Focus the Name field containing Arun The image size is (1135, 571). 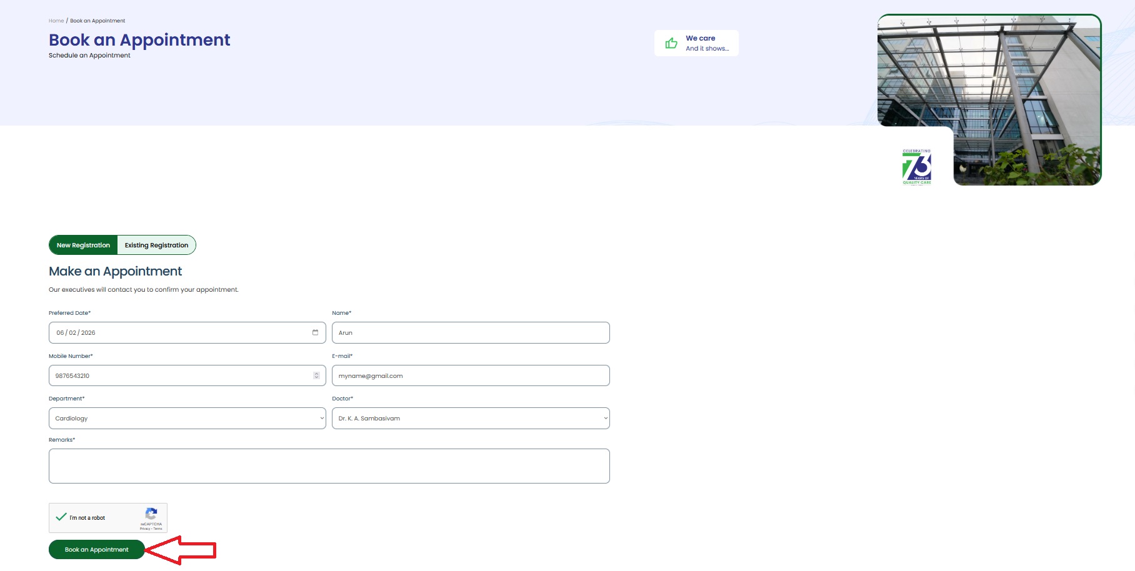tap(470, 333)
